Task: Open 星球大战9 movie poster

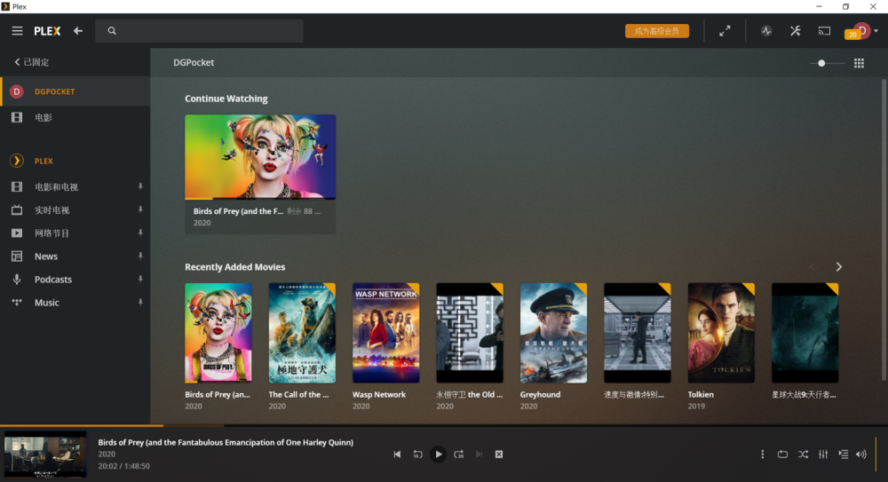Action: click(x=805, y=333)
